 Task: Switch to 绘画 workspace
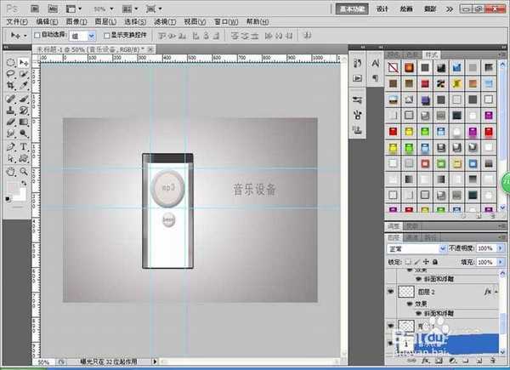pyautogui.click(x=406, y=9)
